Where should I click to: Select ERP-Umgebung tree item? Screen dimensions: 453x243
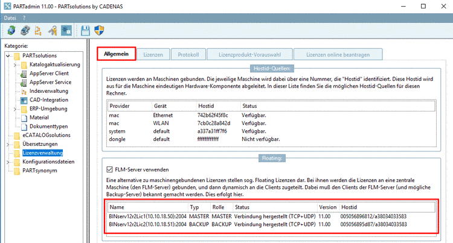pos(48,109)
